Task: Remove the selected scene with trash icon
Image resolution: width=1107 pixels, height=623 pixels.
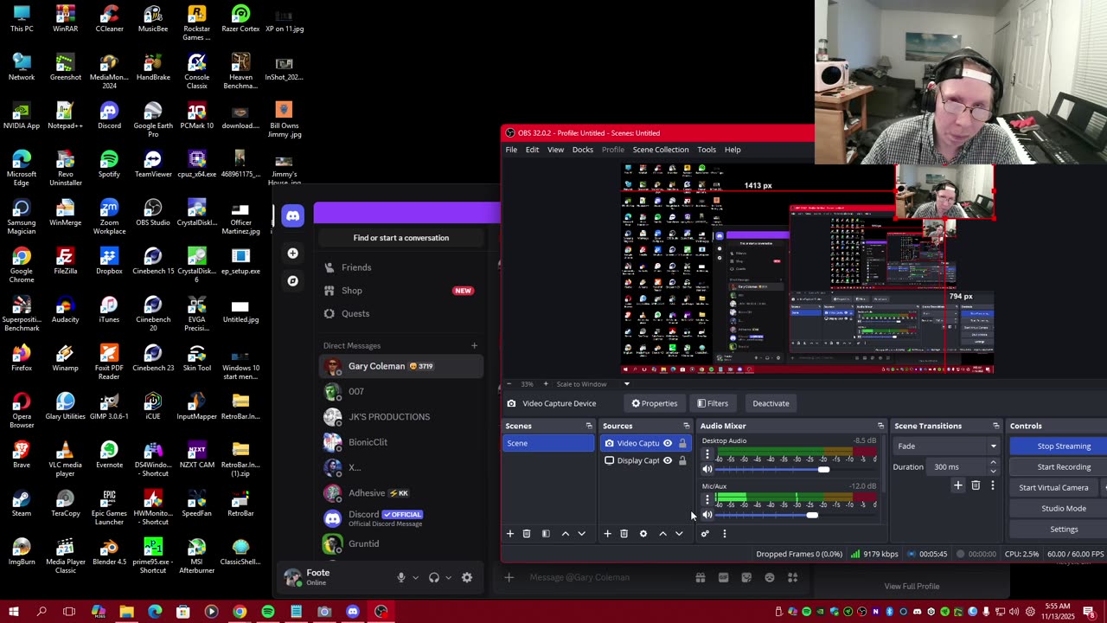Action: coord(526,534)
